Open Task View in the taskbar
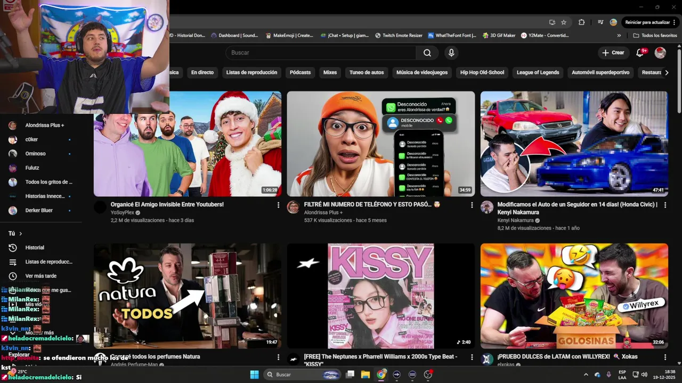This screenshot has height=383, width=682. pyautogui.click(x=350, y=374)
